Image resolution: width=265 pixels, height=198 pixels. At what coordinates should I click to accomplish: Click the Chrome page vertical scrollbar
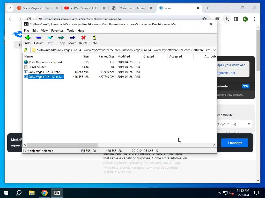click(x=258, y=50)
